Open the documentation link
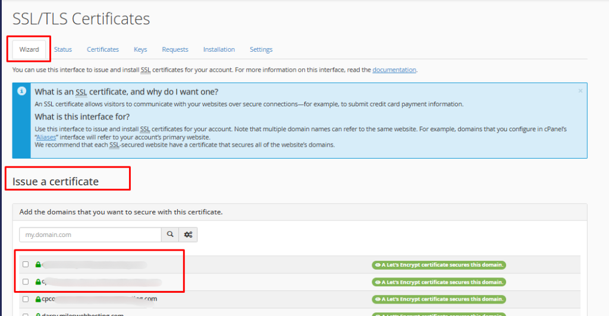Image resolution: width=609 pixels, height=316 pixels. click(x=394, y=70)
